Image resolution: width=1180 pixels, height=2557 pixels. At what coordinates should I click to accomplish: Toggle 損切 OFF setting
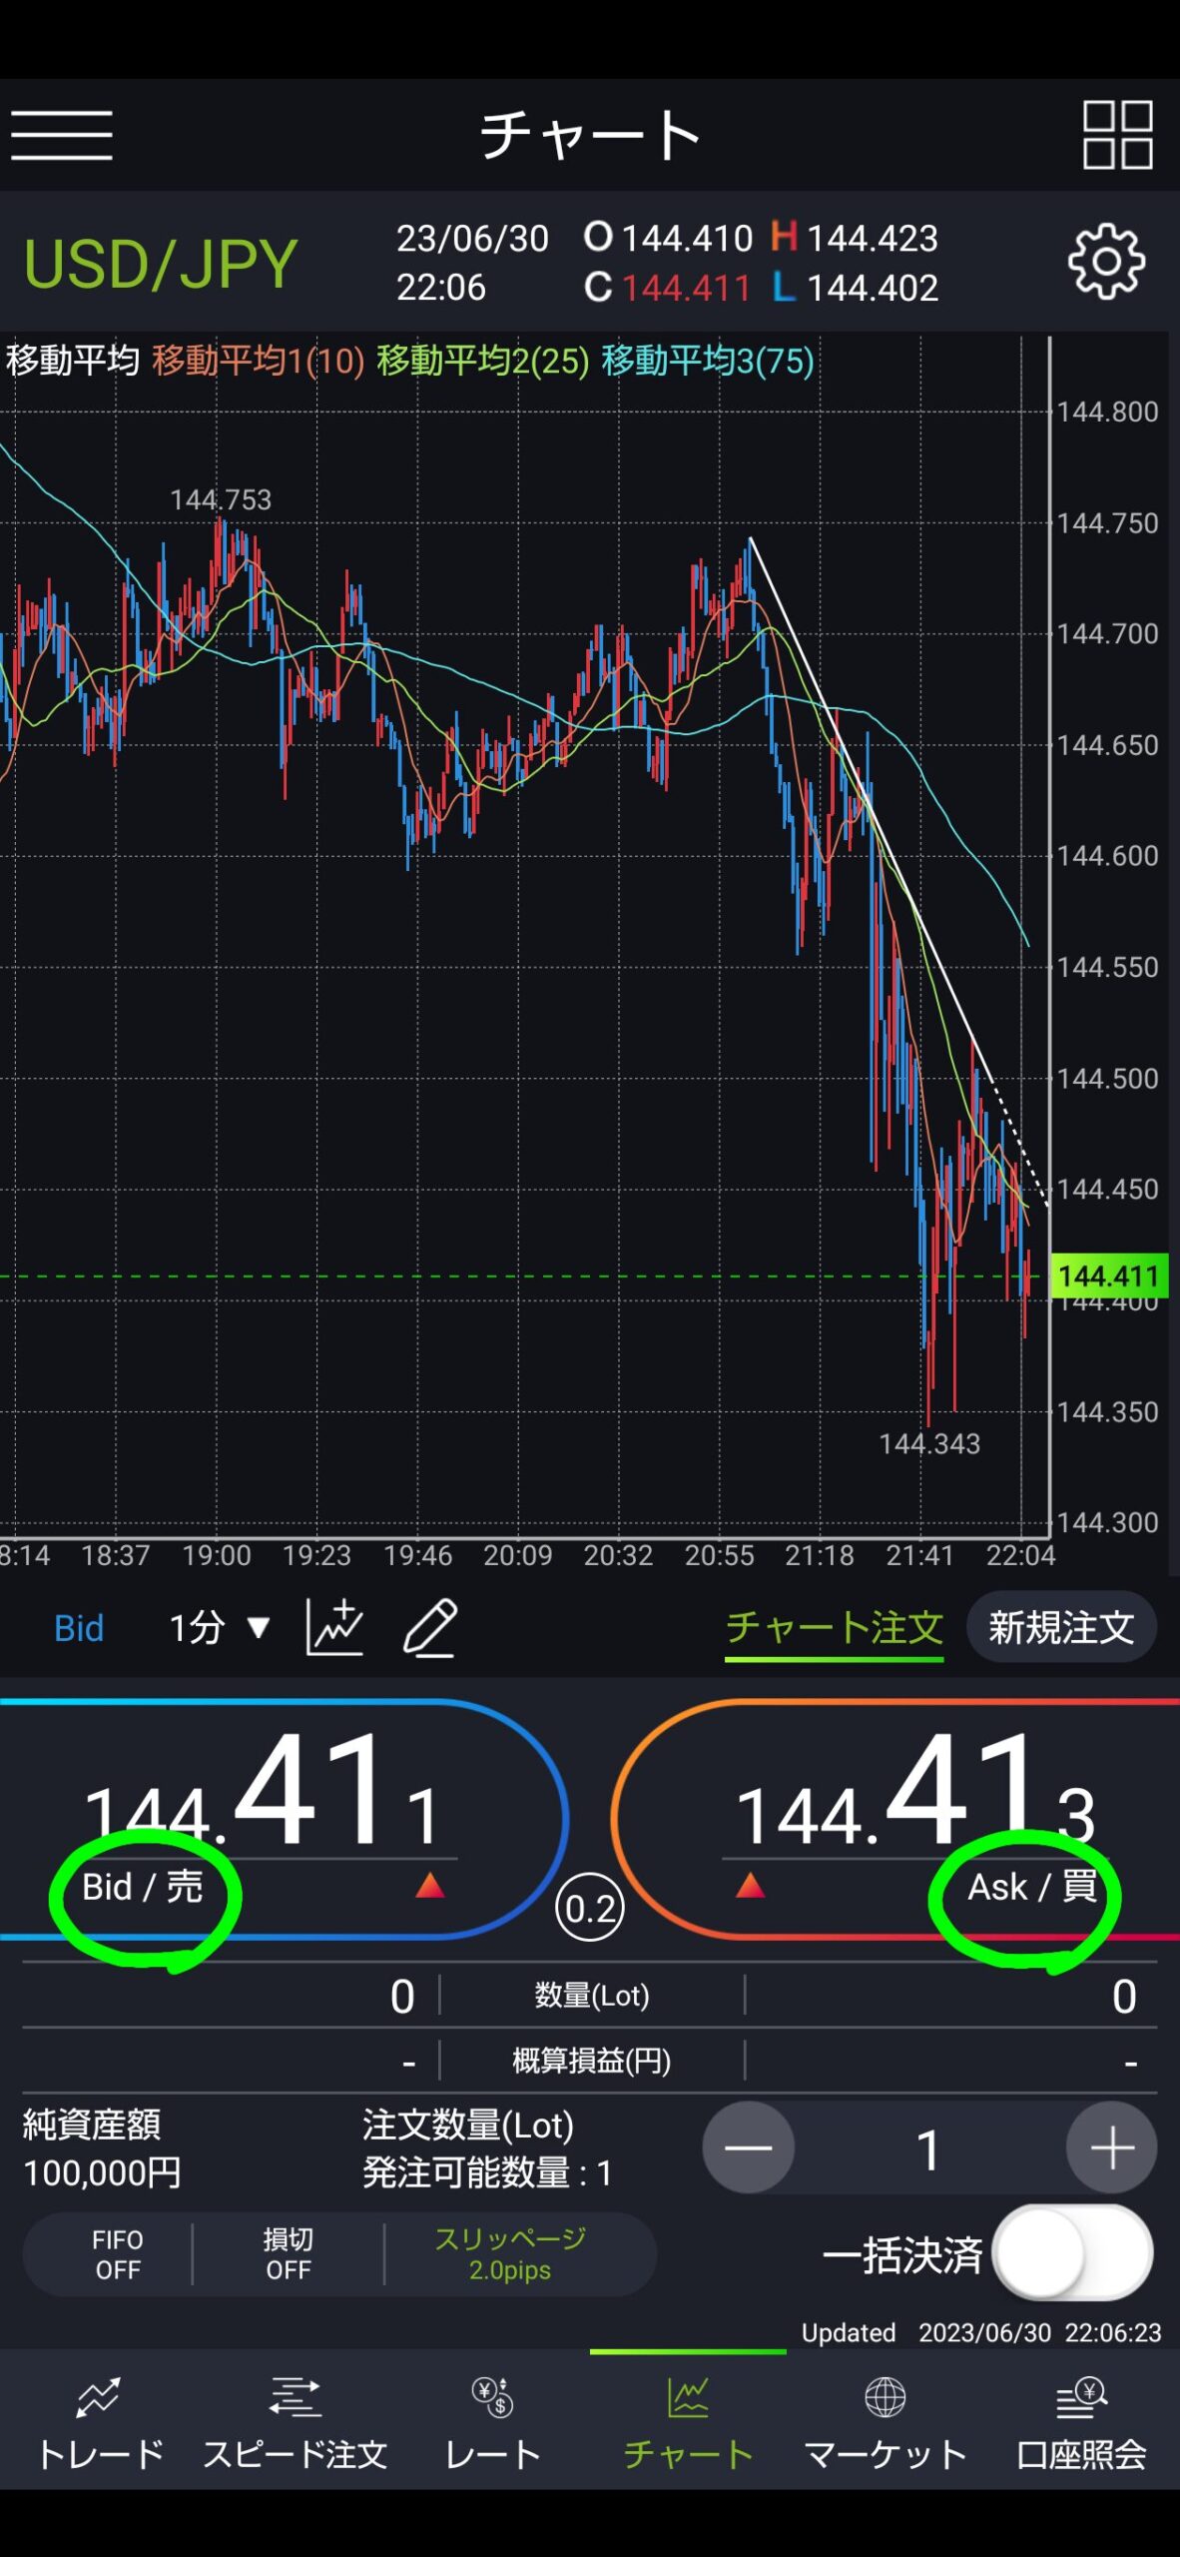pyautogui.click(x=289, y=2254)
